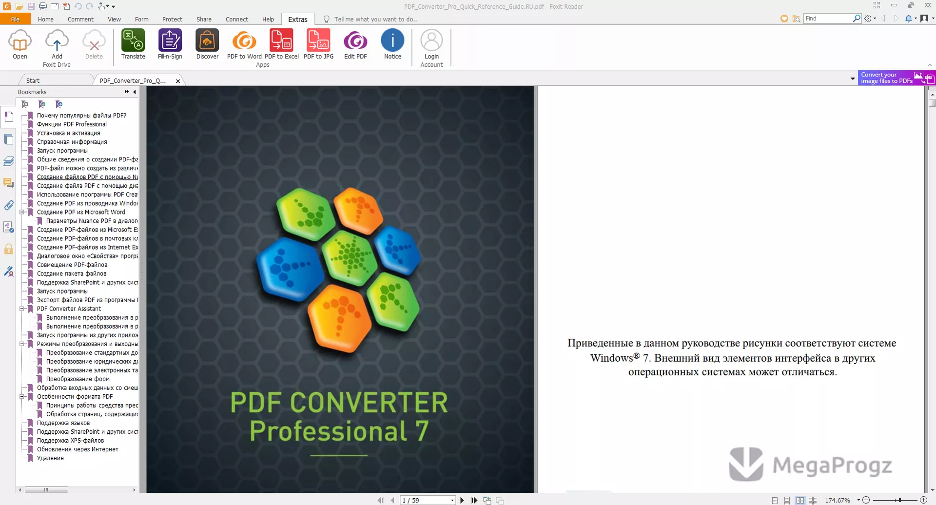Open the security lock panel in sidebar
Screen dimensions: 936x505
[x=9, y=249]
